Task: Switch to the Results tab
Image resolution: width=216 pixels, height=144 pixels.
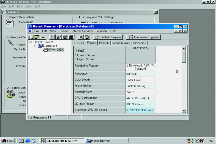Action: (x=79, y=43)
